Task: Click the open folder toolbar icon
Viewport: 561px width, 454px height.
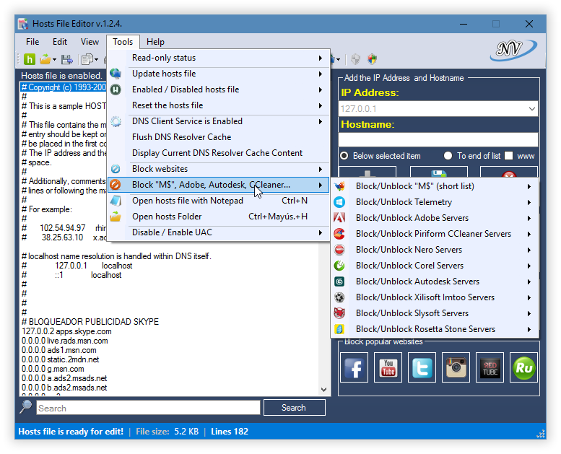Action: pyautogui.click(x=45, y=59)
